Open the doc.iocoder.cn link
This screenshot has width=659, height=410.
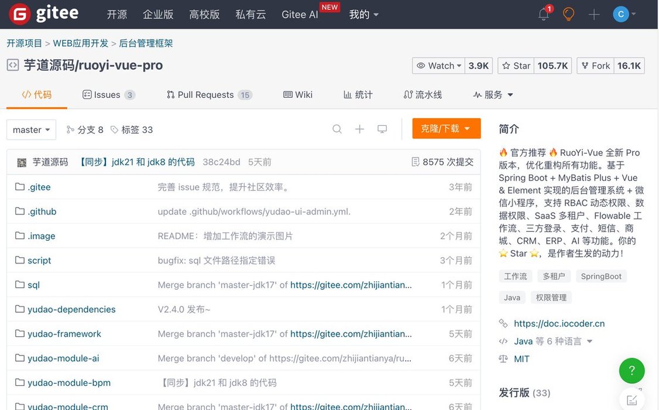[x=559, y=323]
